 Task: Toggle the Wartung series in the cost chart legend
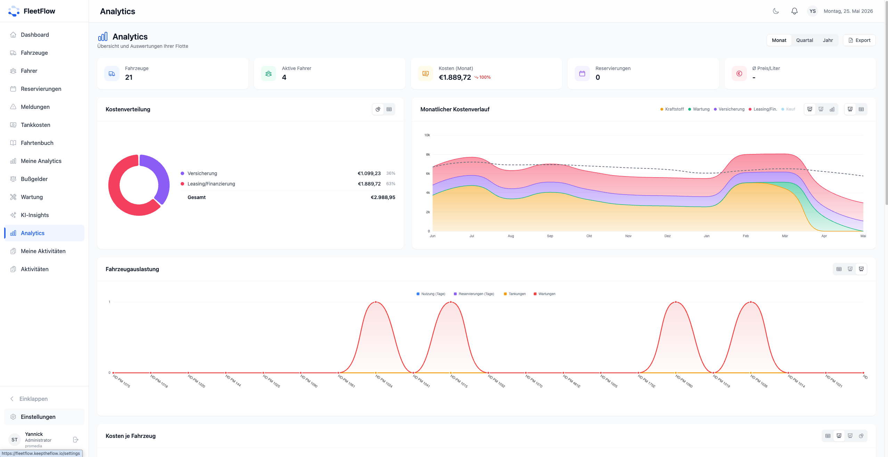(699, 109)
